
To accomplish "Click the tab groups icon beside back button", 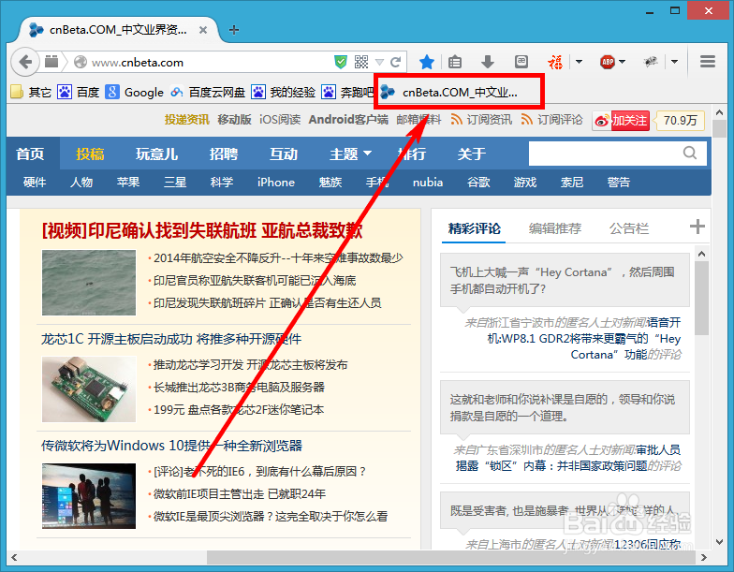I will 51,62.
